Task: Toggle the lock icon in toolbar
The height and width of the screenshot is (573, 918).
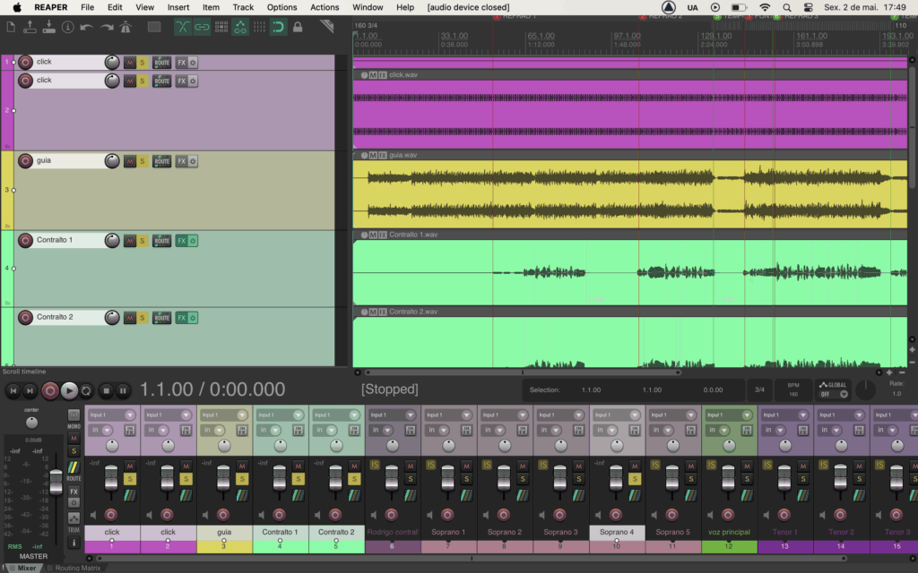Action: (x=297, y=28)
